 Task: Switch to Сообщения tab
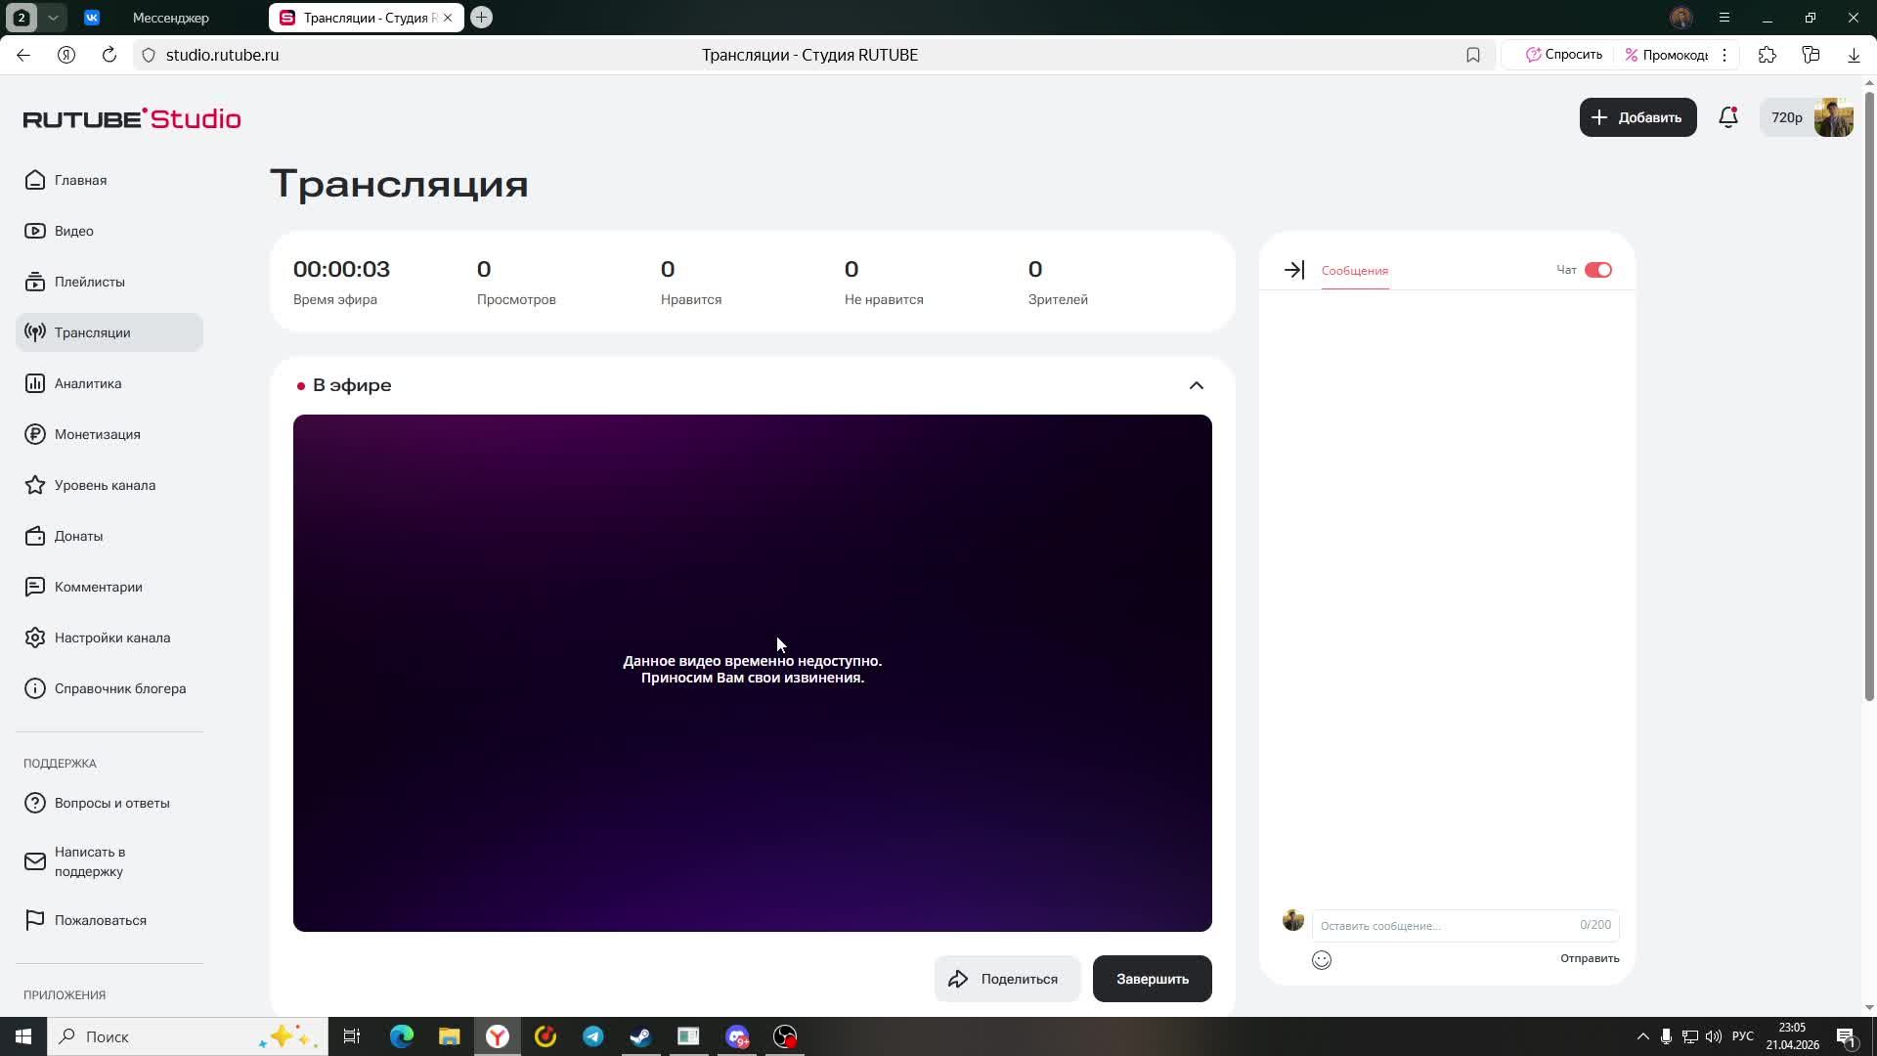(1354, 271)
